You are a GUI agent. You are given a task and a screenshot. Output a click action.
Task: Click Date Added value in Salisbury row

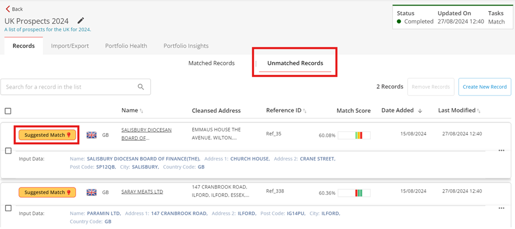413,134
